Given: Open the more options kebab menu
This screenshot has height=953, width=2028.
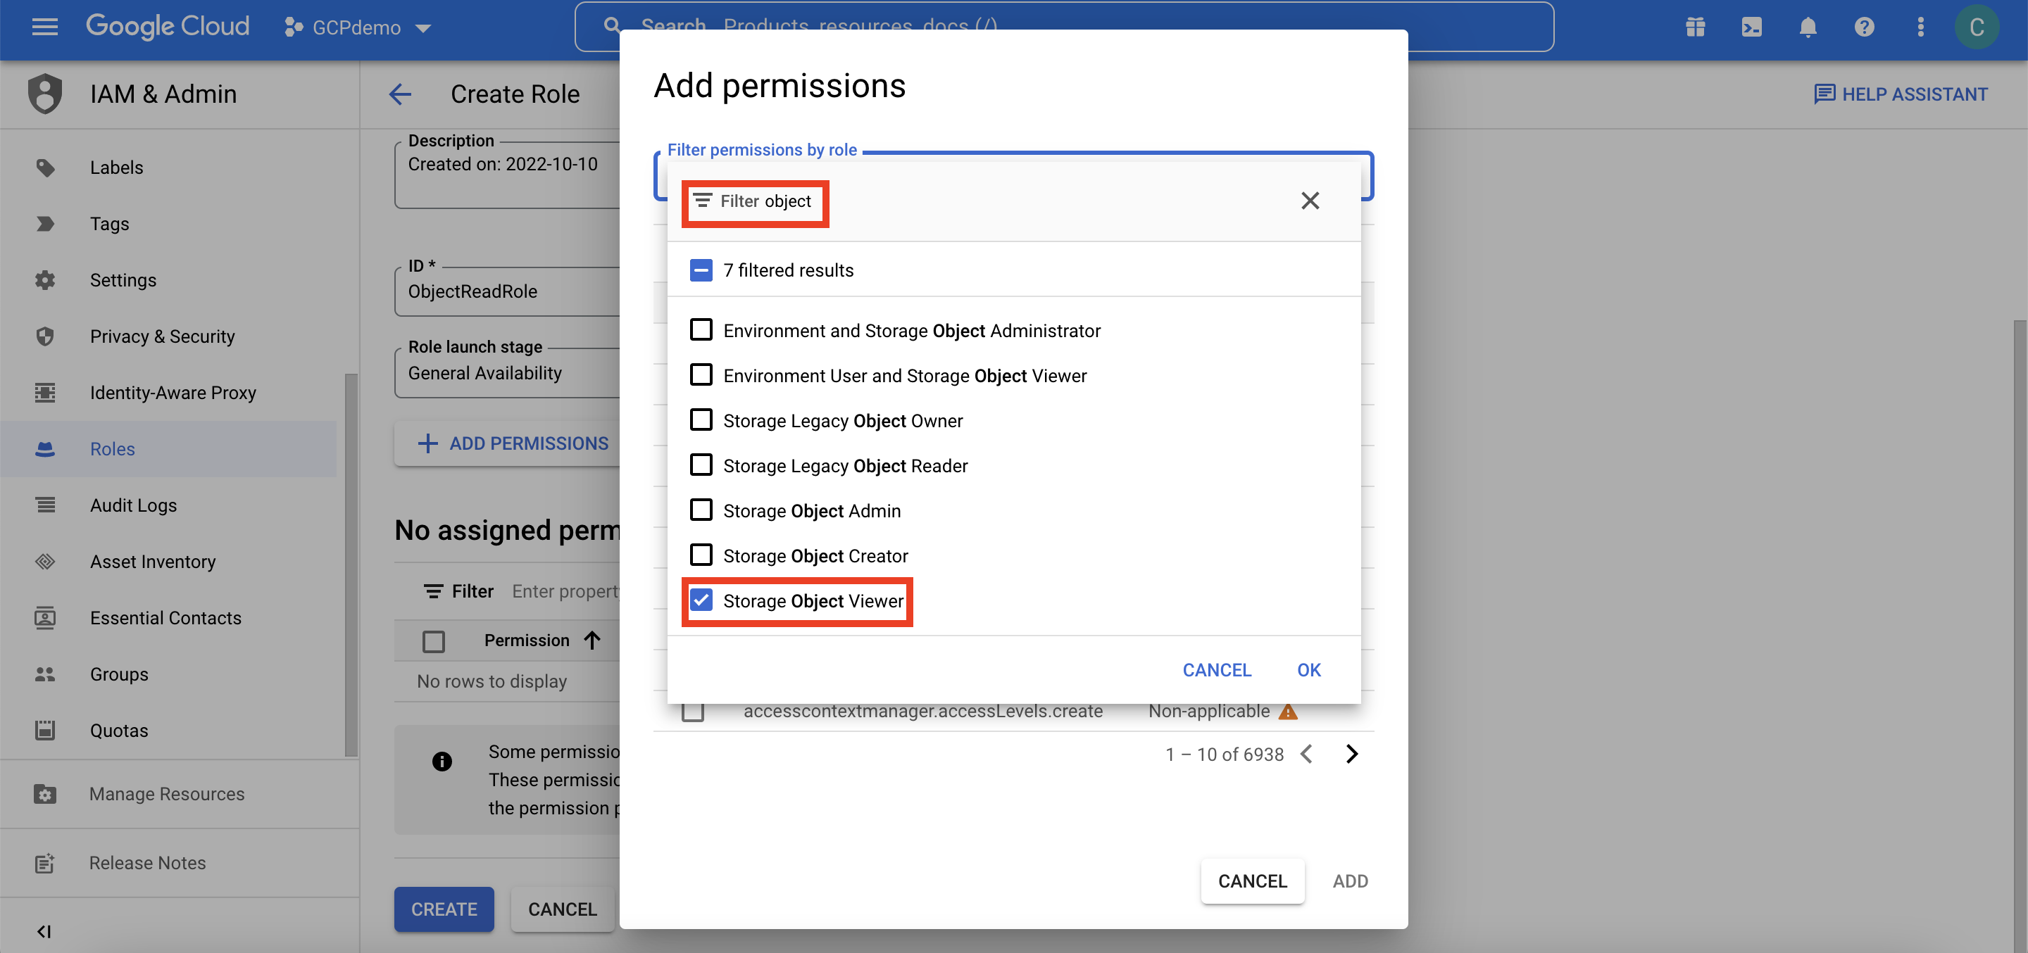Looking at the screenshot, I should [x=1920, y=27].
